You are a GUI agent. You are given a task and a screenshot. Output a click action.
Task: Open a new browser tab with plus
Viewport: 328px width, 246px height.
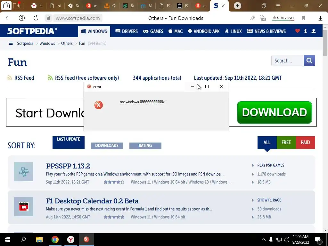[237, 6]
